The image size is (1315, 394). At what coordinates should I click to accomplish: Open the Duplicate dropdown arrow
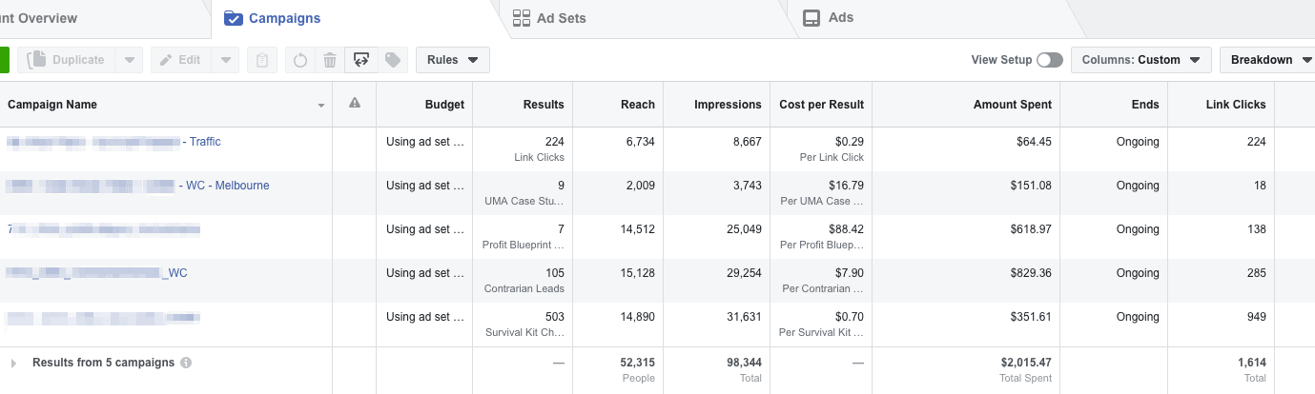click(x=130, y=60)
